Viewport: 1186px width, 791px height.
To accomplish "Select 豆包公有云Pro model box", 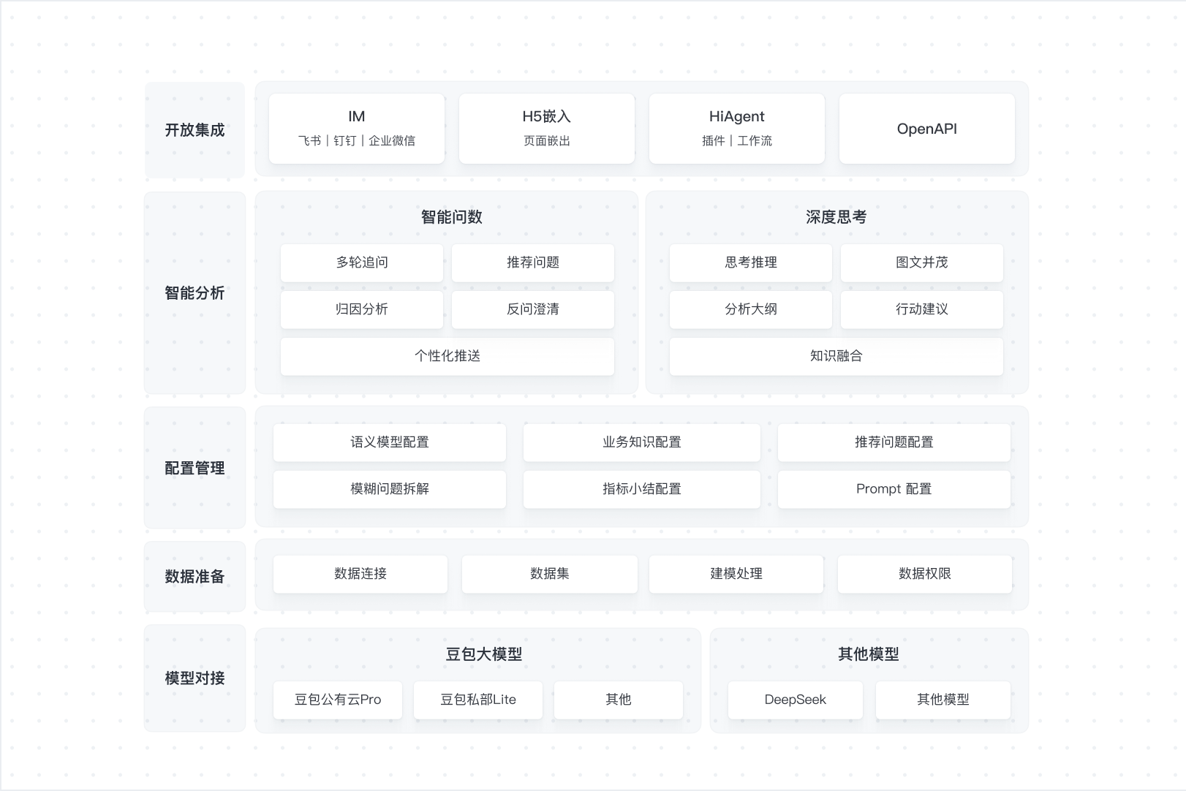I will click(338, 700).
